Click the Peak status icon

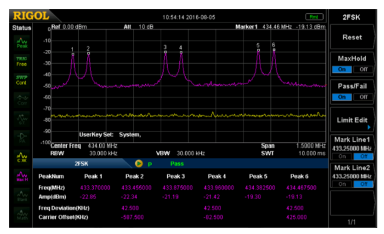22,43
